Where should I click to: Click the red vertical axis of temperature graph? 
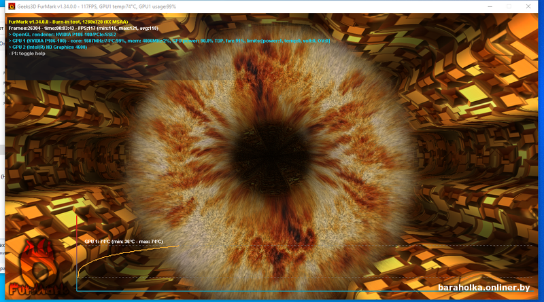(77, 258)
